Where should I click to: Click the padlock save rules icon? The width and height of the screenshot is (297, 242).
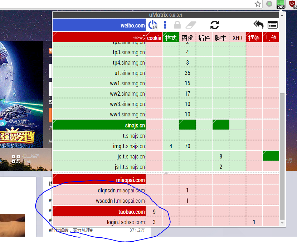(177, 25)
